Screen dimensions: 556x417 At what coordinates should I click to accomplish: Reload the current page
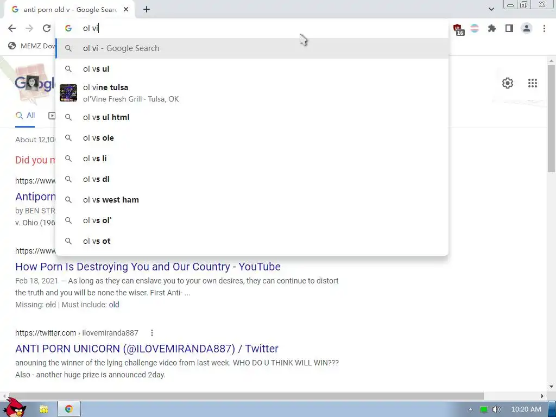[x=47, y=28]
